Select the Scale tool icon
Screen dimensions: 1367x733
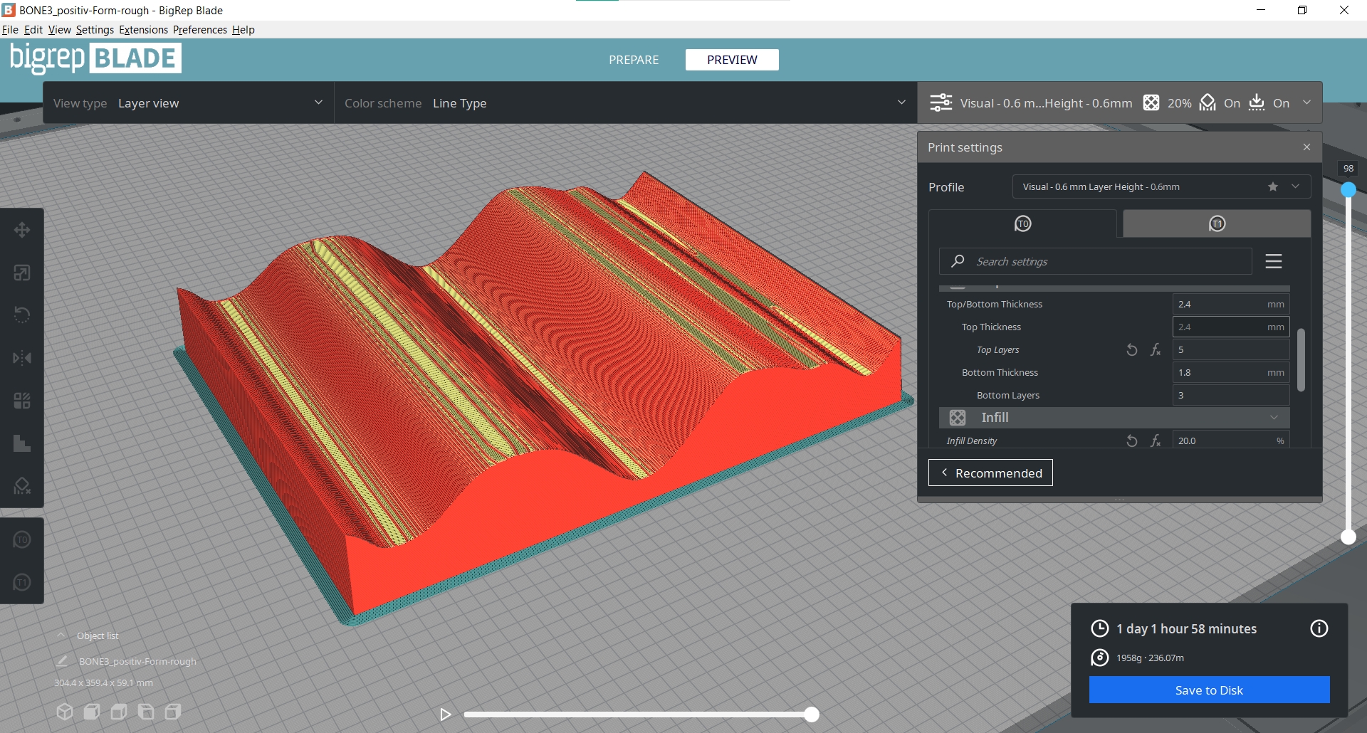pyautogui.click(x=22, y=273)
